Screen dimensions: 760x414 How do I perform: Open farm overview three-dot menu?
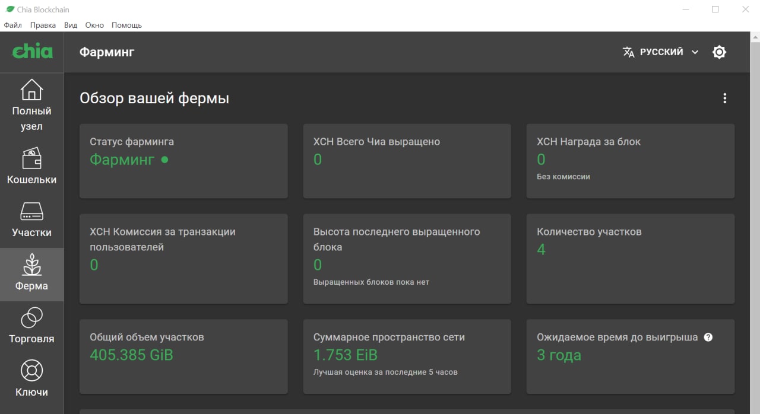pyautogui.click(x=724, y=98)
